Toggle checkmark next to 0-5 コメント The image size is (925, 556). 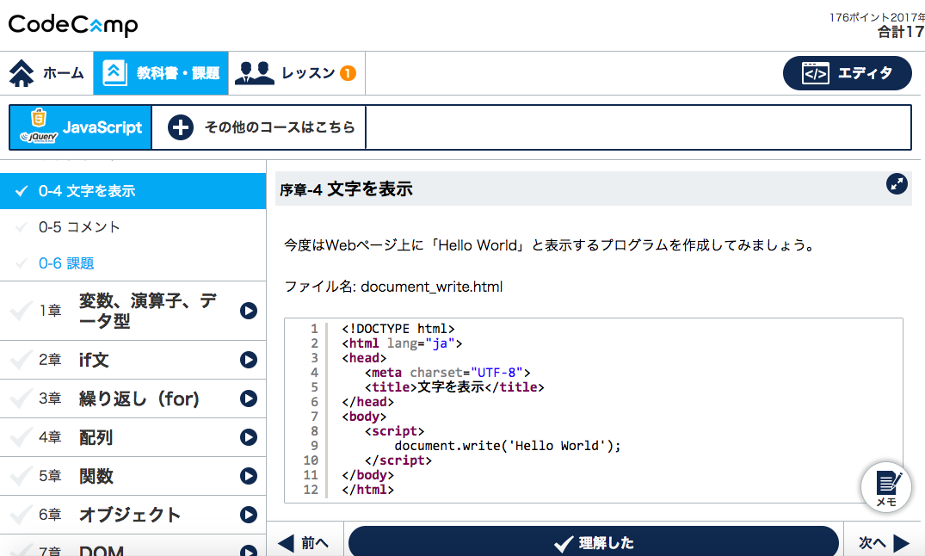[x=22, y=227]
